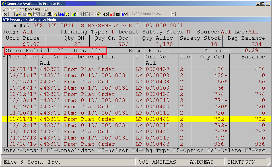Select the row dated 02/08/18
Image resolution: width=272 pixels, height=167 pixels.
pyautogui.click(x=137, y=144)
